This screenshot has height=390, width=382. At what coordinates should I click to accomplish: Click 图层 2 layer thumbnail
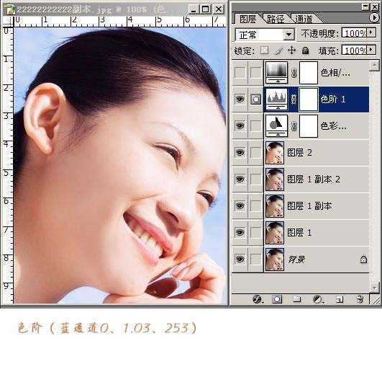275,153
